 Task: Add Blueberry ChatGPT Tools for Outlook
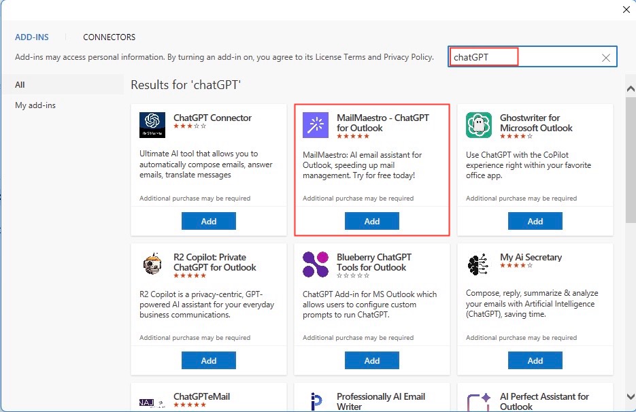[372, 360]
